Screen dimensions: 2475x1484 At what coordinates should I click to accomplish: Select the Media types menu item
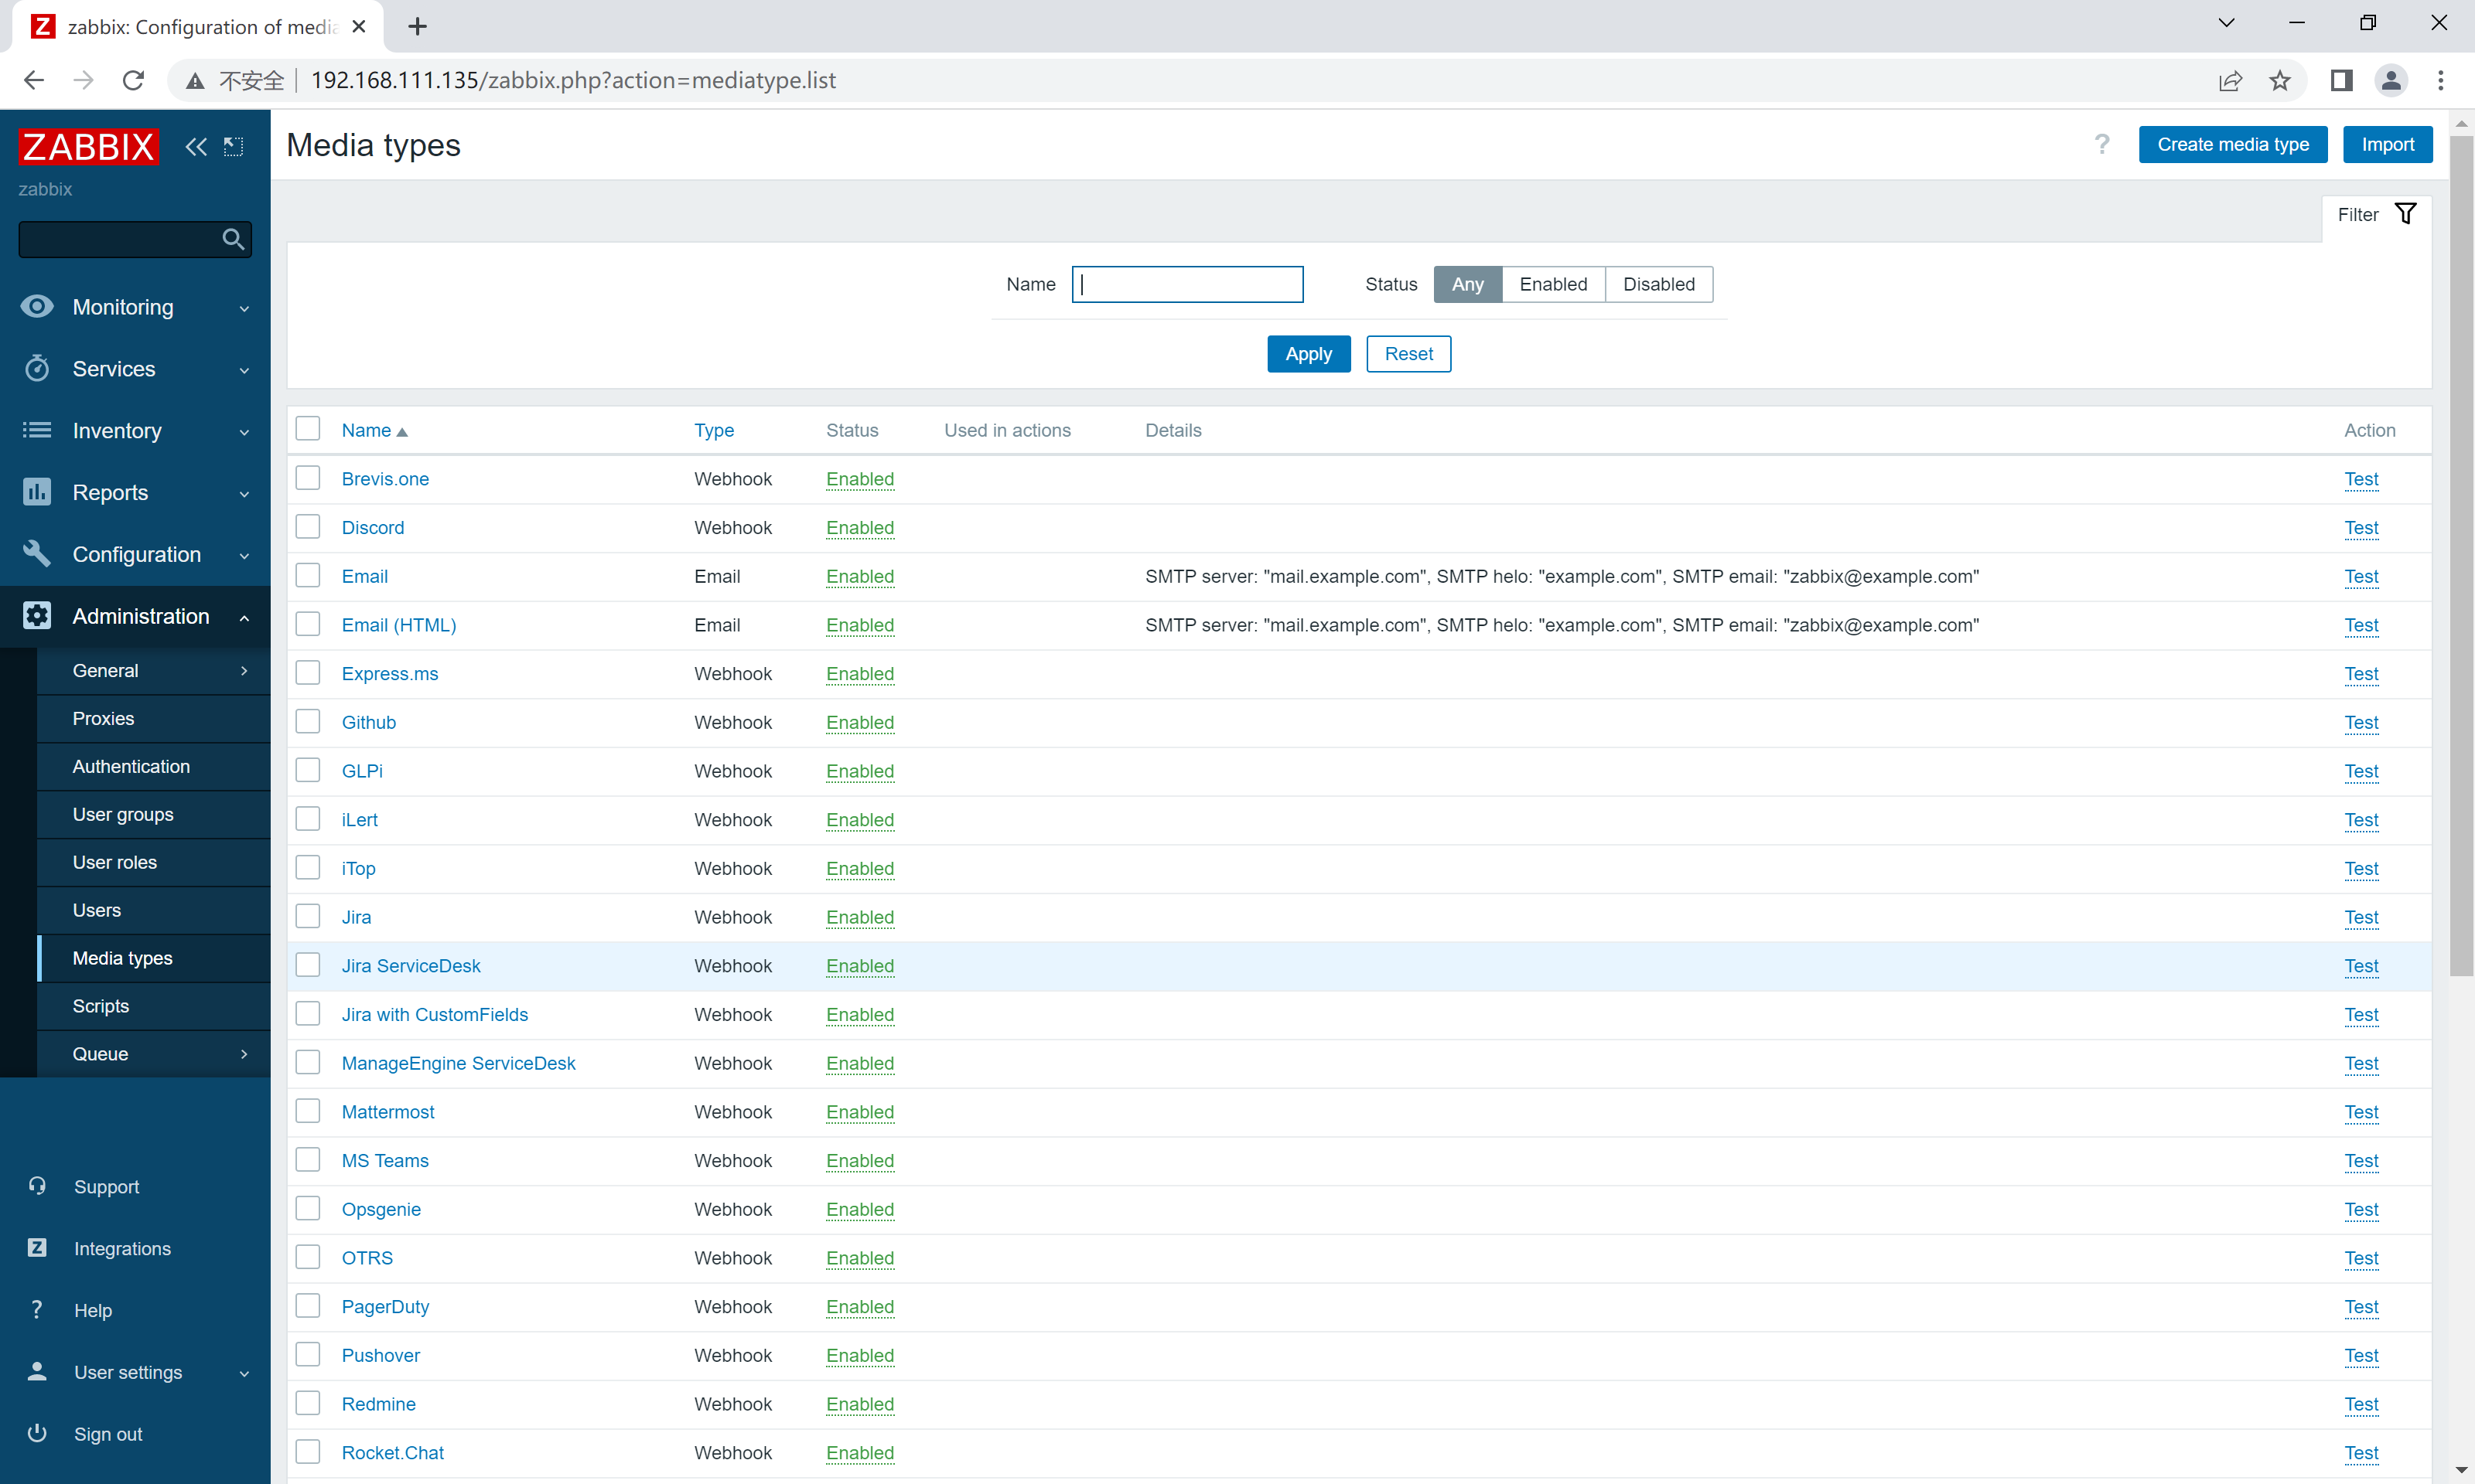[x=154, y=958]
